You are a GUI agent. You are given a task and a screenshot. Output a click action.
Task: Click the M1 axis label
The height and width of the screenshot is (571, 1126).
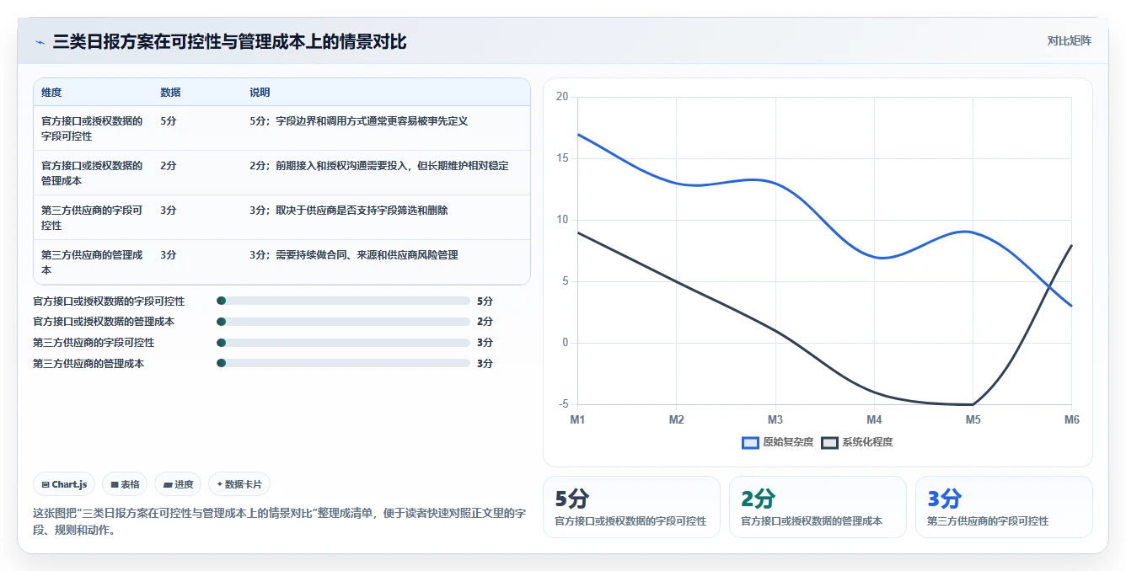click(577, 419)
